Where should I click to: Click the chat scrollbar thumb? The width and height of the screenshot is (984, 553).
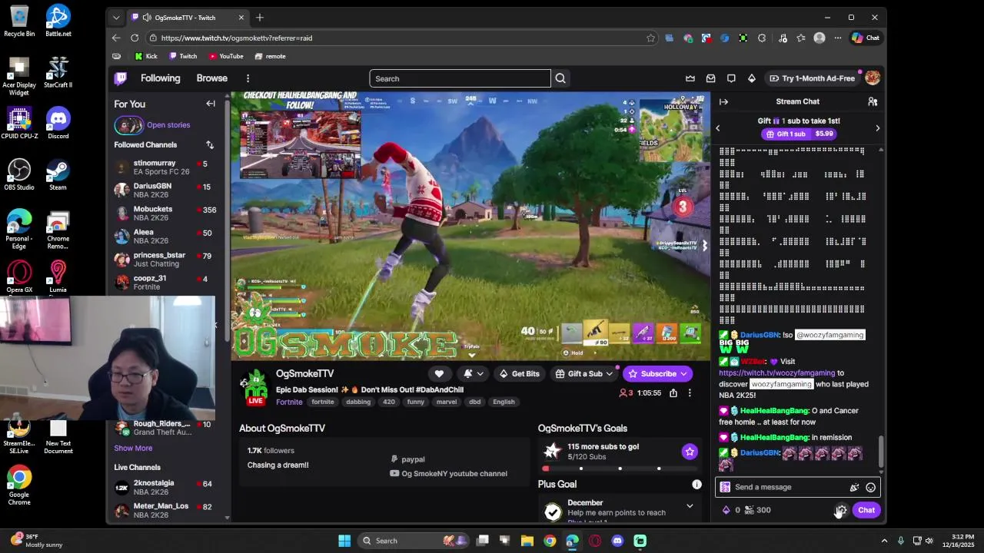(881, 452)
